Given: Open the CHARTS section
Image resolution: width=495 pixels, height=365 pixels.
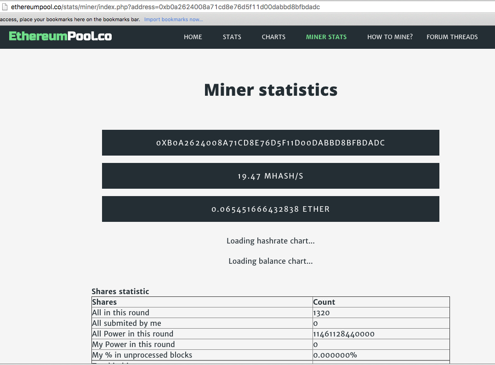Looking at the screenshot, I should (273, 37).
